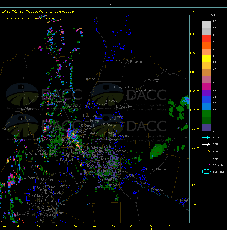Image resolution: width=227 pixels, height=230 pixels.
Task: Click the L_PAZ map label
Action: point(184,201)
